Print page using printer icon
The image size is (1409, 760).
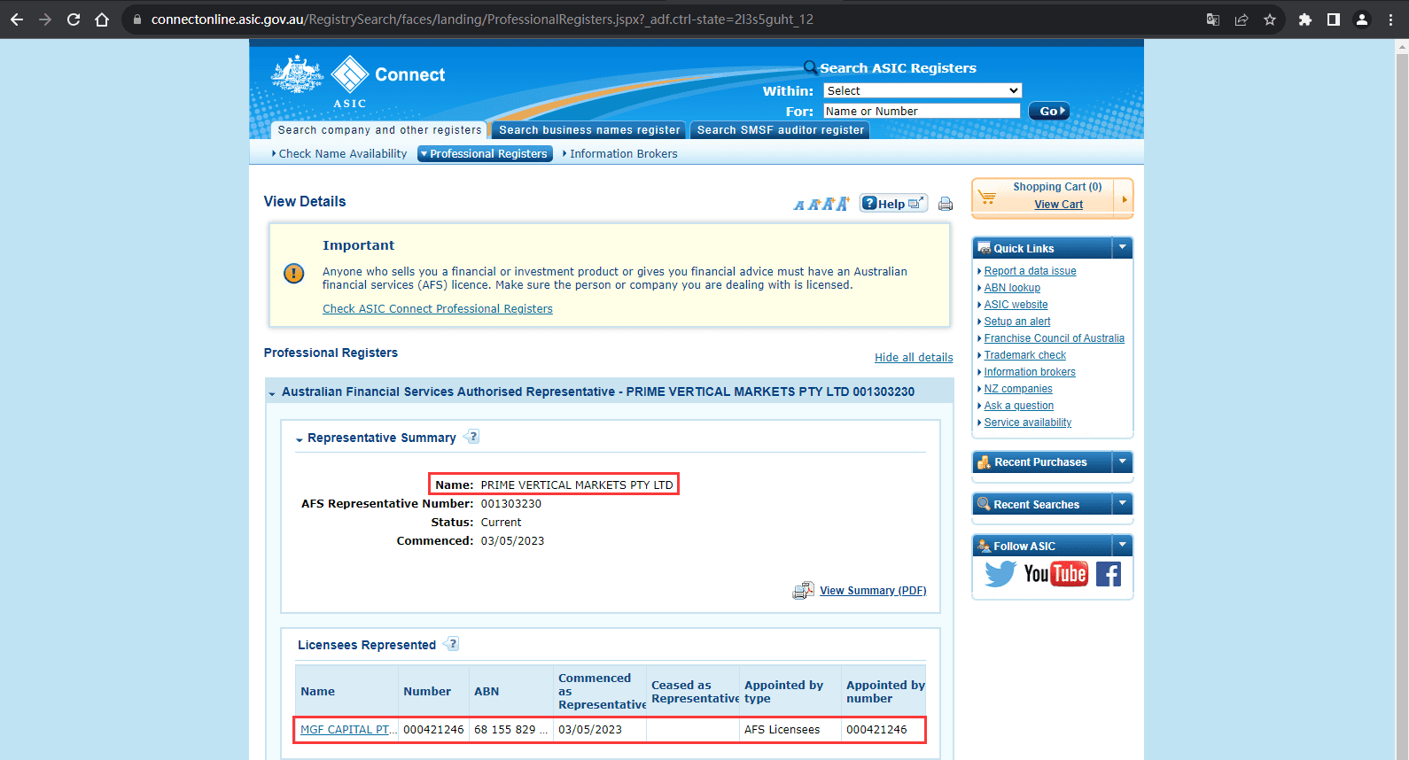click(x=946, y=204)
